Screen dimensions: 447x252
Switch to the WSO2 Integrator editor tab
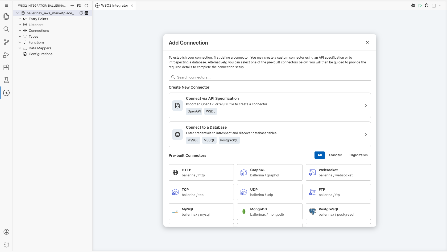tap(114, 6)
